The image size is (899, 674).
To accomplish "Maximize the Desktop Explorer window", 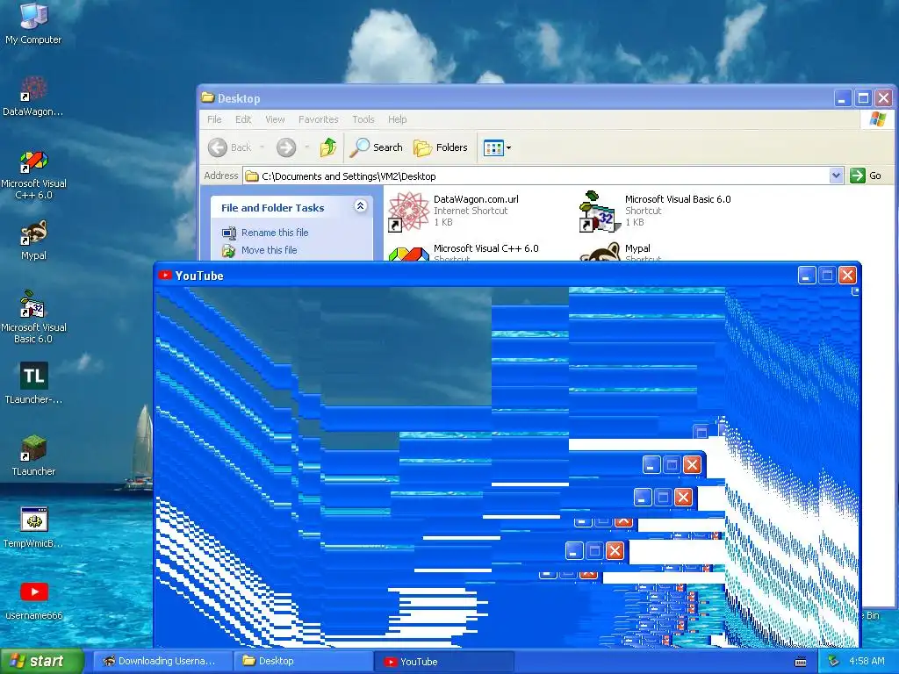I will (x=863, y=98).
